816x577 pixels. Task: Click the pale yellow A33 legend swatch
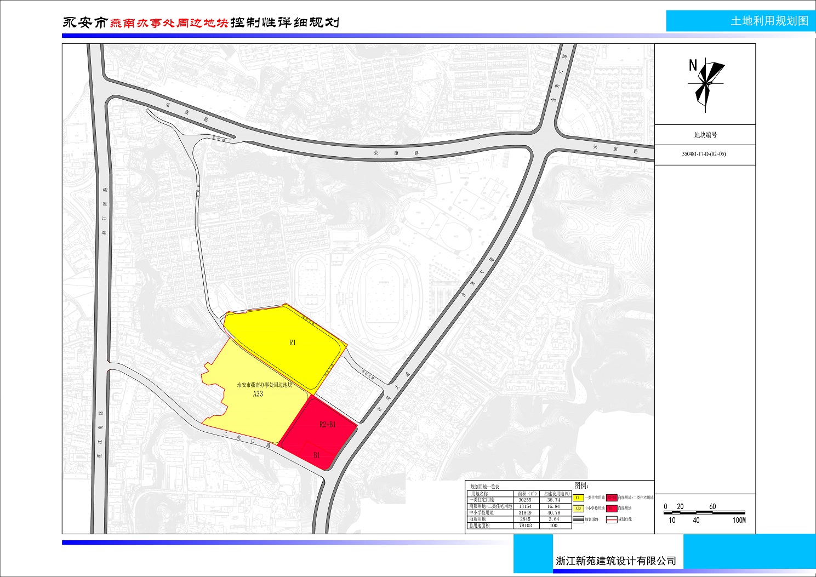pyautogui.click(x=578, y=509)
